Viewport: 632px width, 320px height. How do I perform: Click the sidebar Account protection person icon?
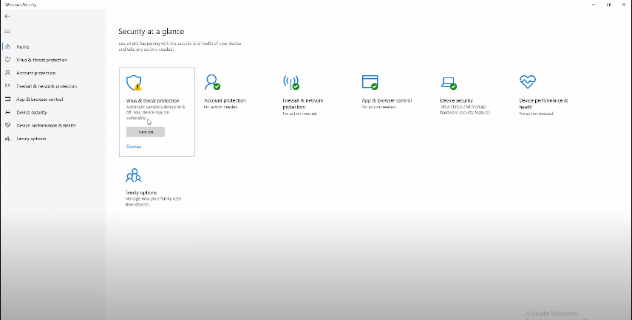[7, 73]
